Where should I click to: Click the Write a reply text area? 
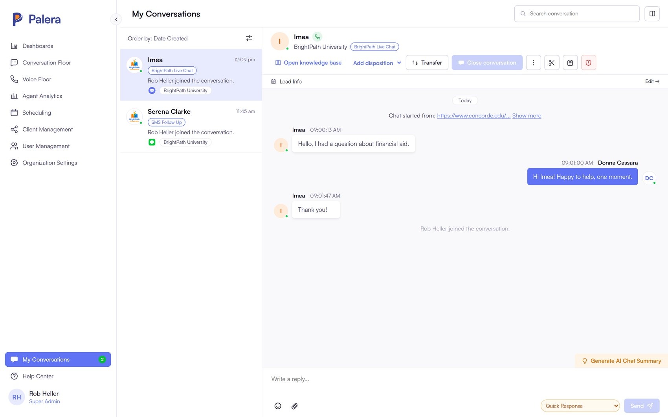pos(465,379)
